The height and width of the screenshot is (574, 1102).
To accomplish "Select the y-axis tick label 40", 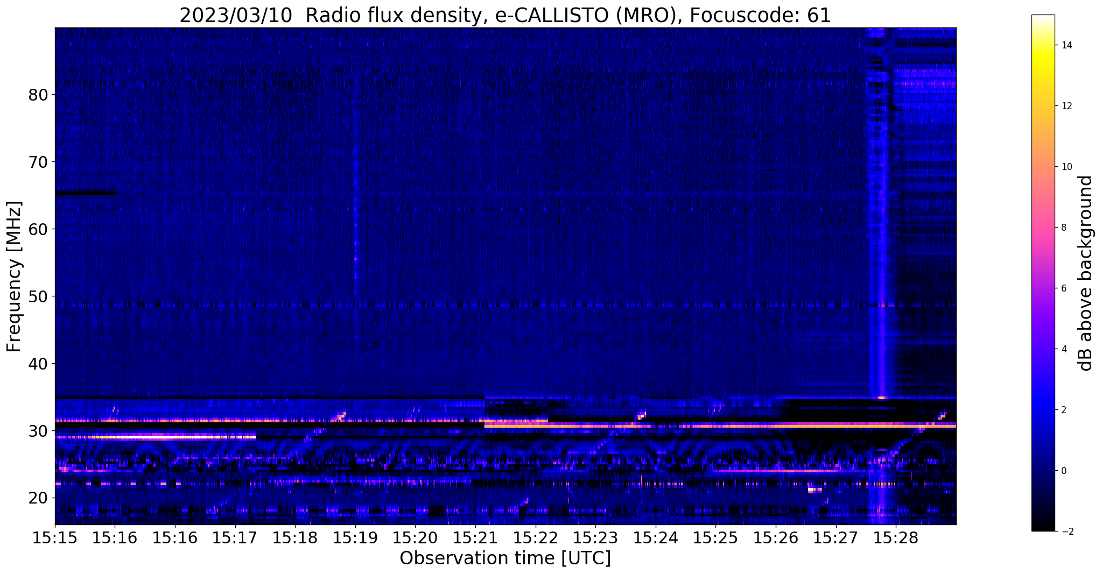I will 38,364.
